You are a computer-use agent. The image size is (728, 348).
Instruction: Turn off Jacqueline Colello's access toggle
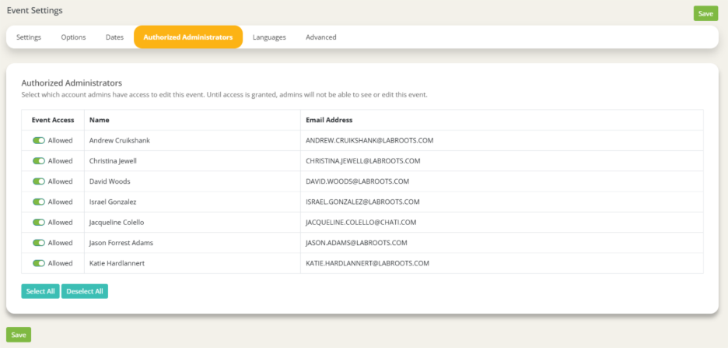click(39, 223)
